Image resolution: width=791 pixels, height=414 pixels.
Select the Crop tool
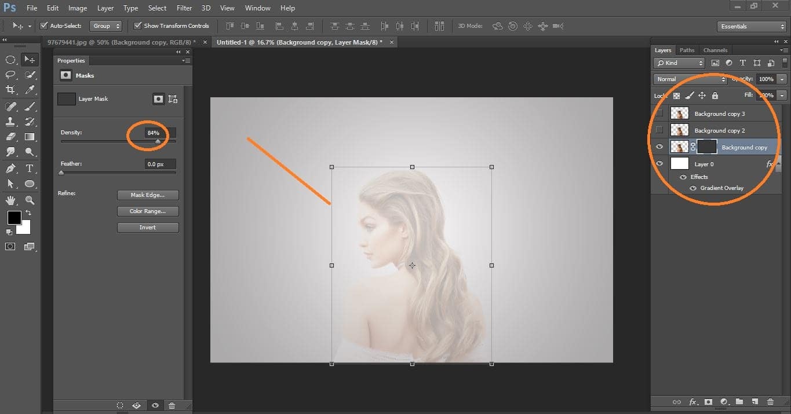click(x=10, y=90)
